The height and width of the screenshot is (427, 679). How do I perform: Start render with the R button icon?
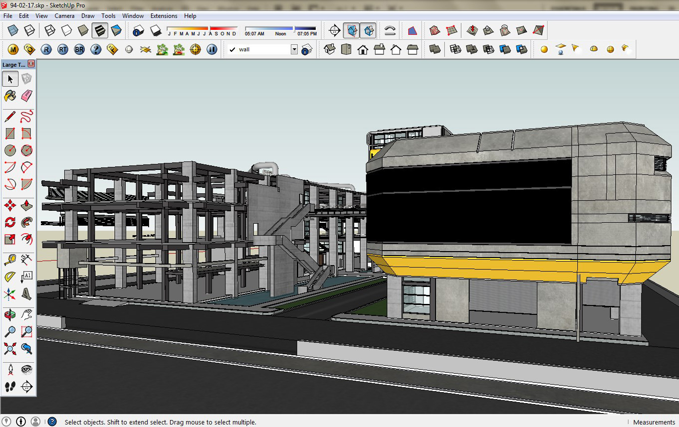click(x=46, y=49)
